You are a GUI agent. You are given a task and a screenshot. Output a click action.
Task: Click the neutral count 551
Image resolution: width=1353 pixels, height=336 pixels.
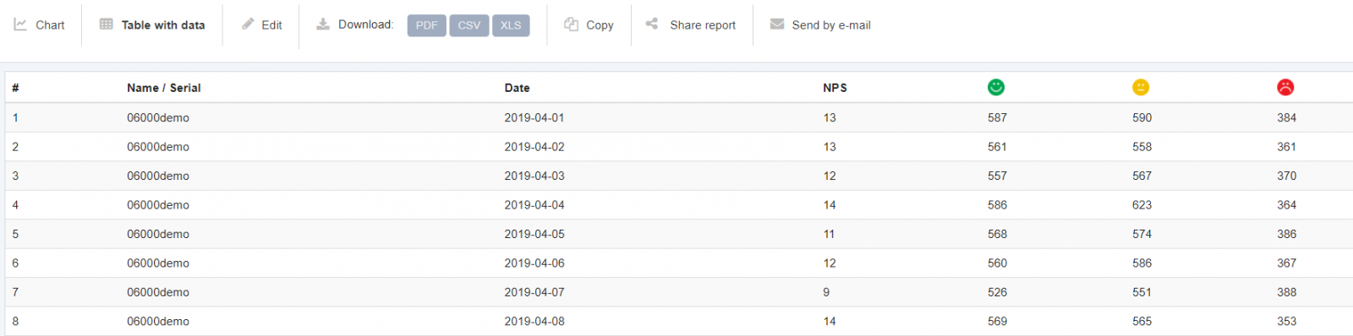coord(1142,292)
